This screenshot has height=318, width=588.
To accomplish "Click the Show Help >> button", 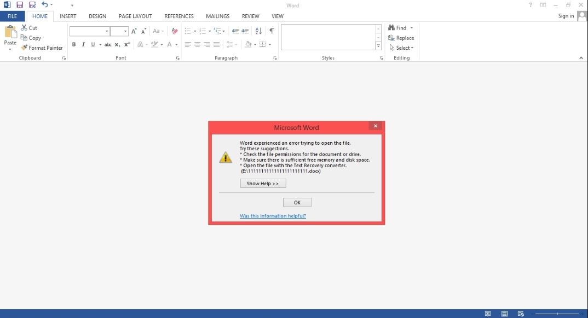I will click(x=263, y=184).
